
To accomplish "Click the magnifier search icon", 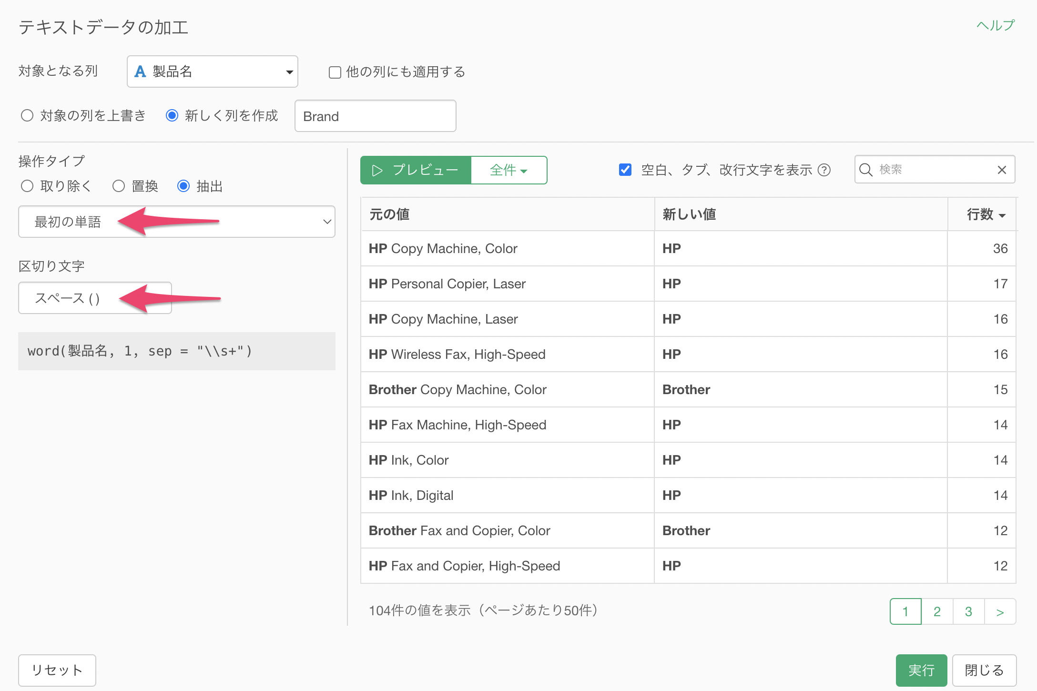I will pos(865,170).
